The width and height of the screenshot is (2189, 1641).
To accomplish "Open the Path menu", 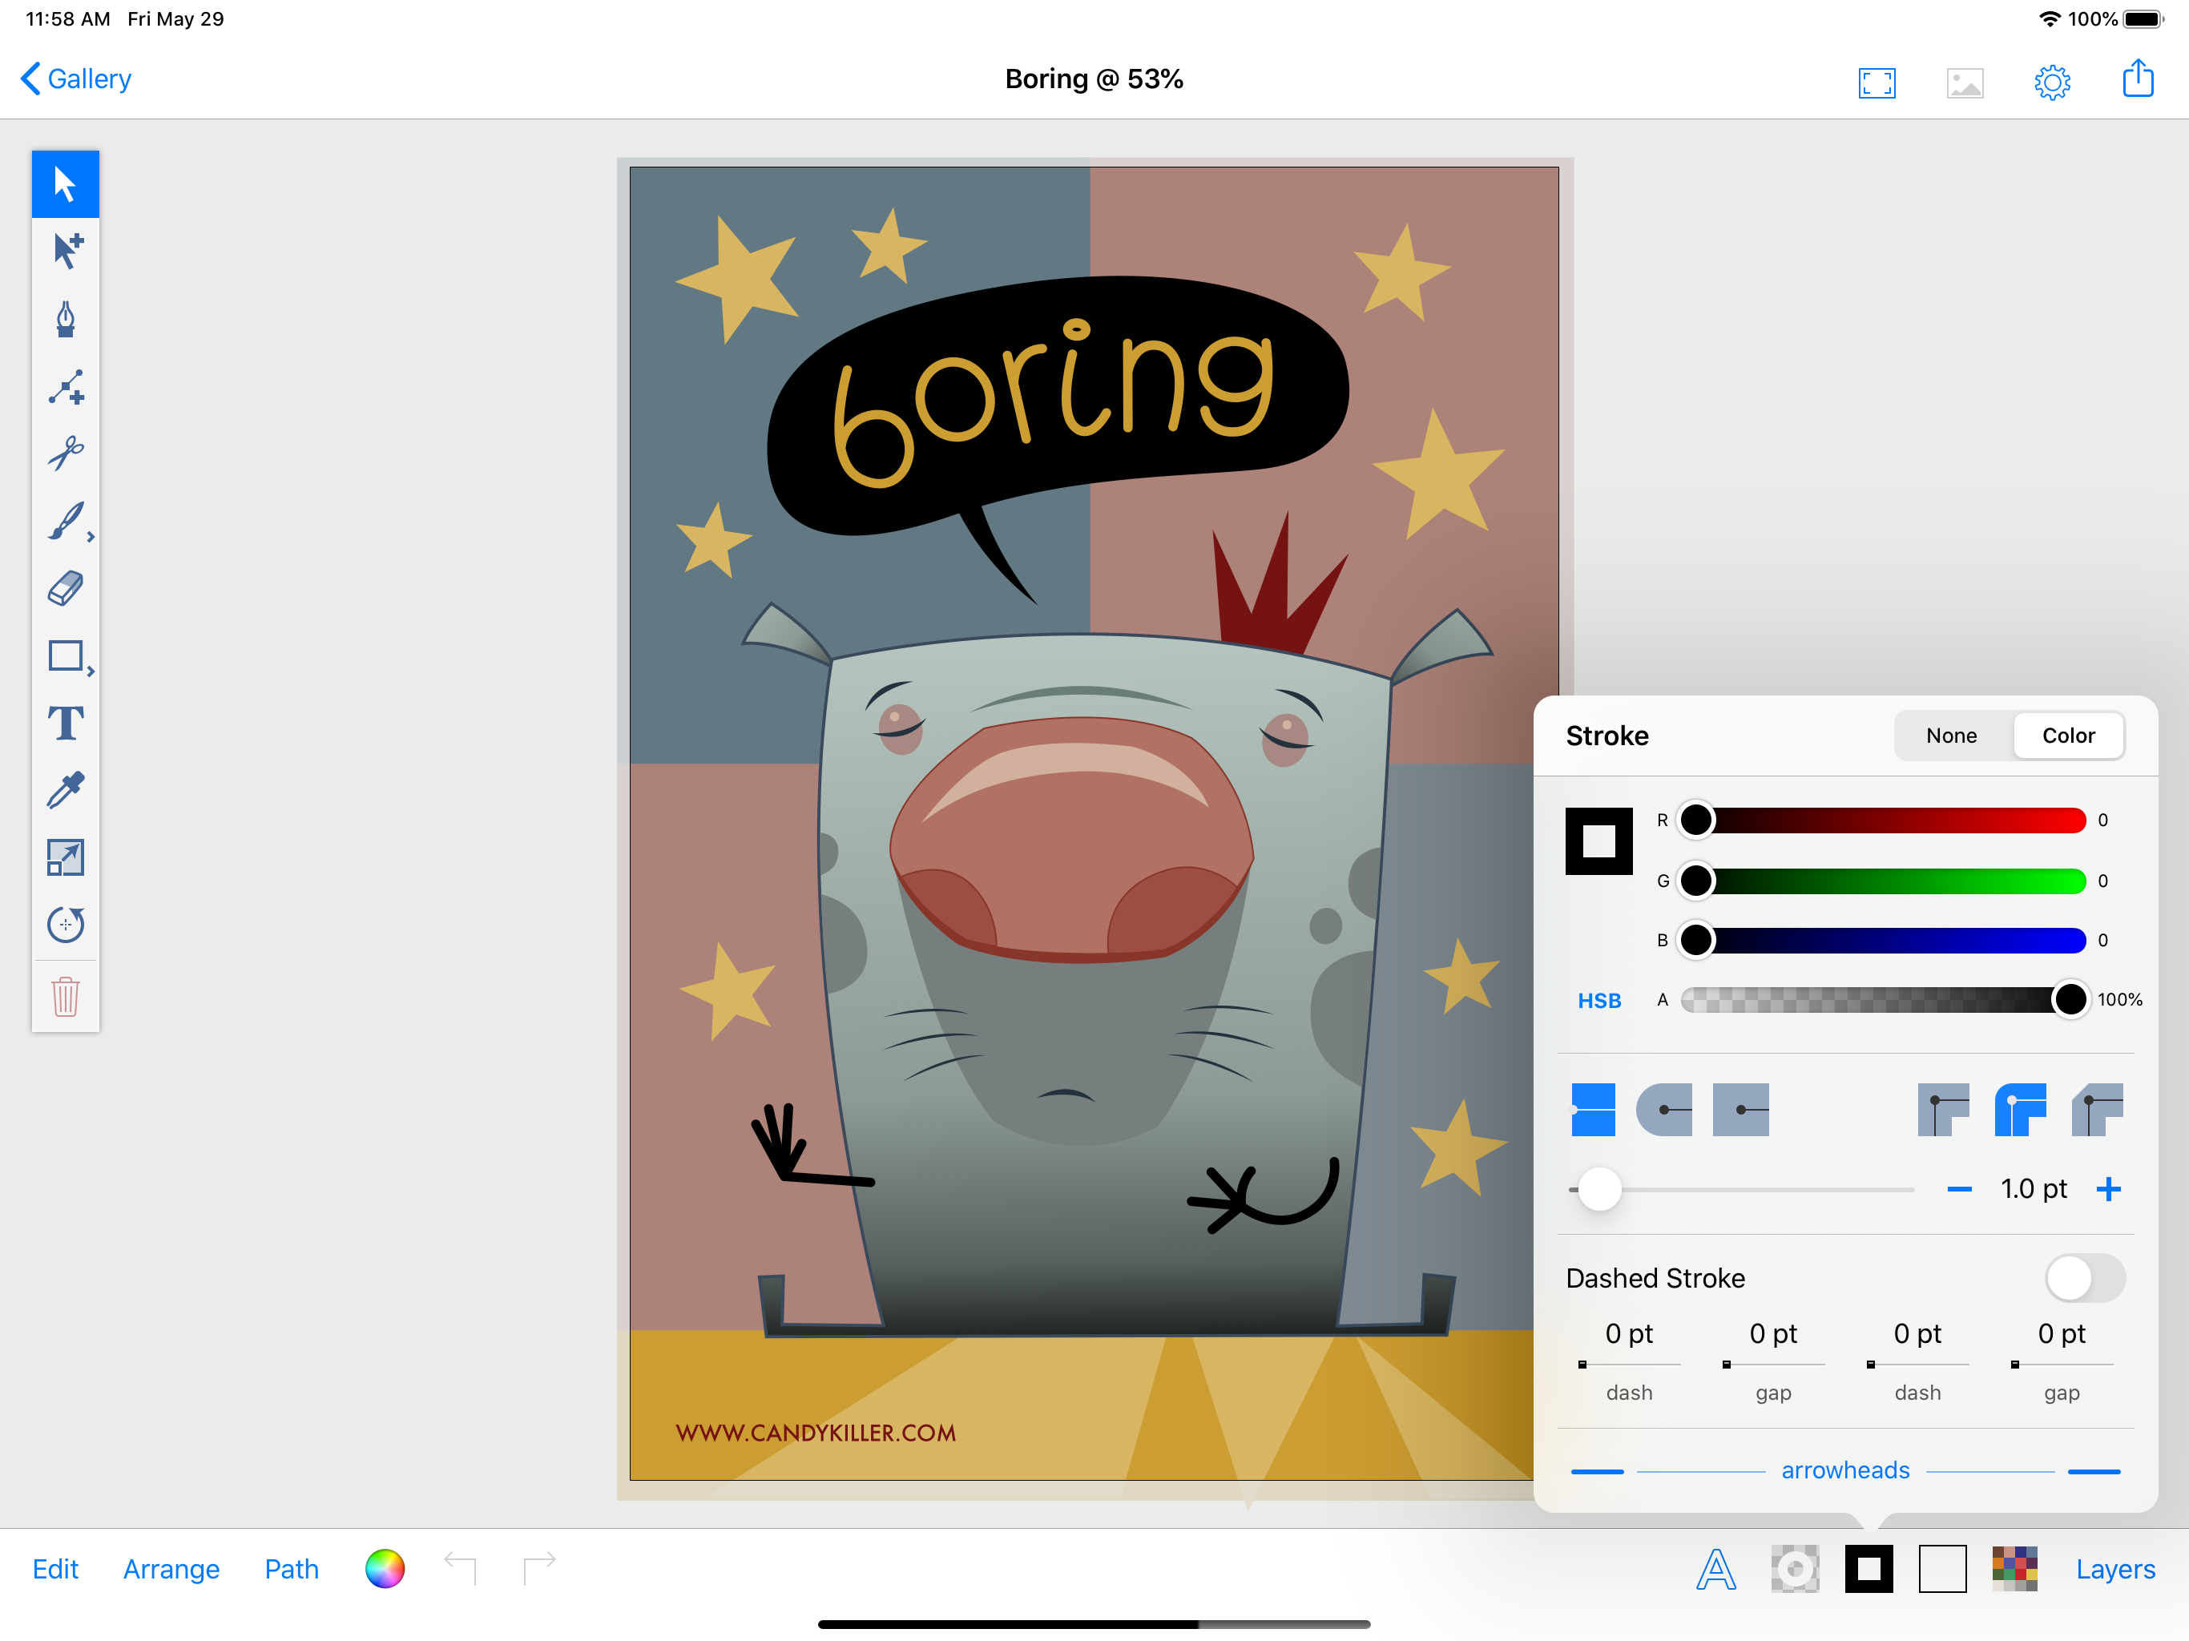I will coord(292,1569).
